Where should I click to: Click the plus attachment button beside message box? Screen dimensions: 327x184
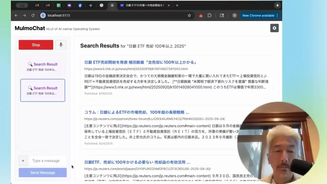click(23, 161)
